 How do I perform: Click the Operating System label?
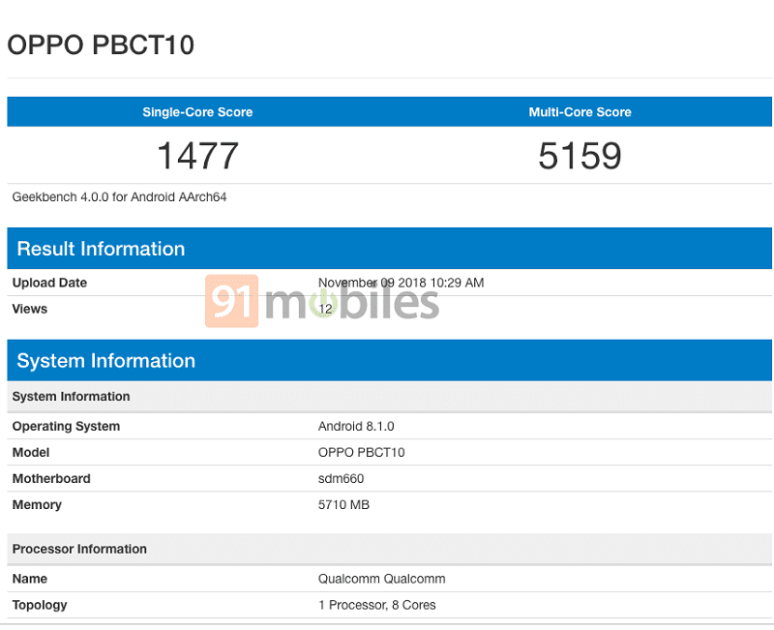coord(66,426)
